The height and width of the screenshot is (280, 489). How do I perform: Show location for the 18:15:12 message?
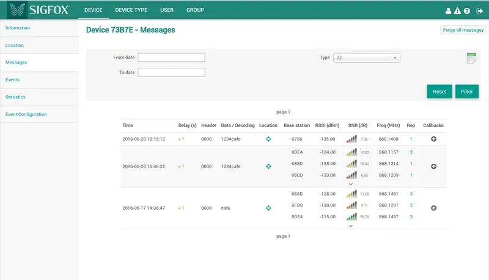(x=268, y=139)
